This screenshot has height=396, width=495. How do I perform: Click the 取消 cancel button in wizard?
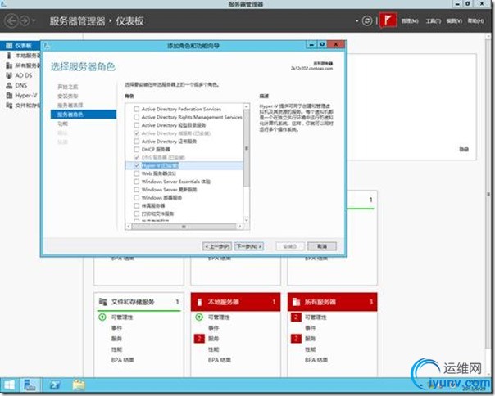point(322,246)
